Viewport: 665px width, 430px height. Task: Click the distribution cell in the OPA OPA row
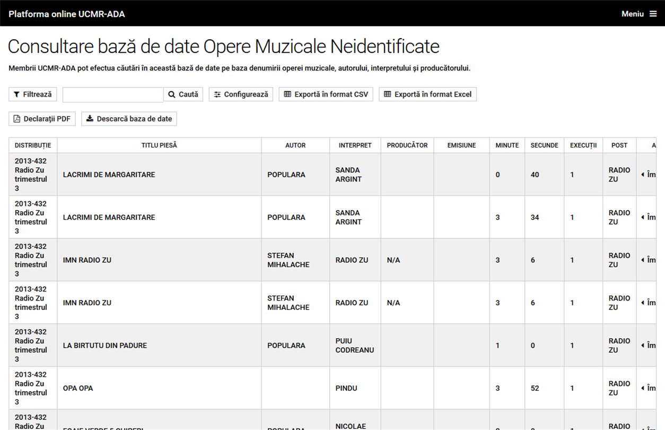pos(33,388)
